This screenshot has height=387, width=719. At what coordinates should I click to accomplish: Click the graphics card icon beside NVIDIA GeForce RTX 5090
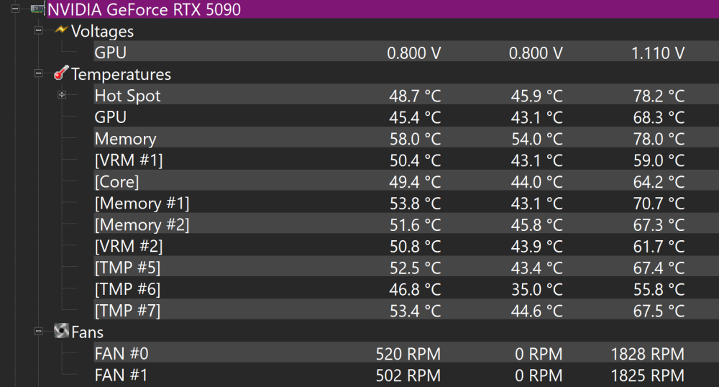click(x=37, y=9)
